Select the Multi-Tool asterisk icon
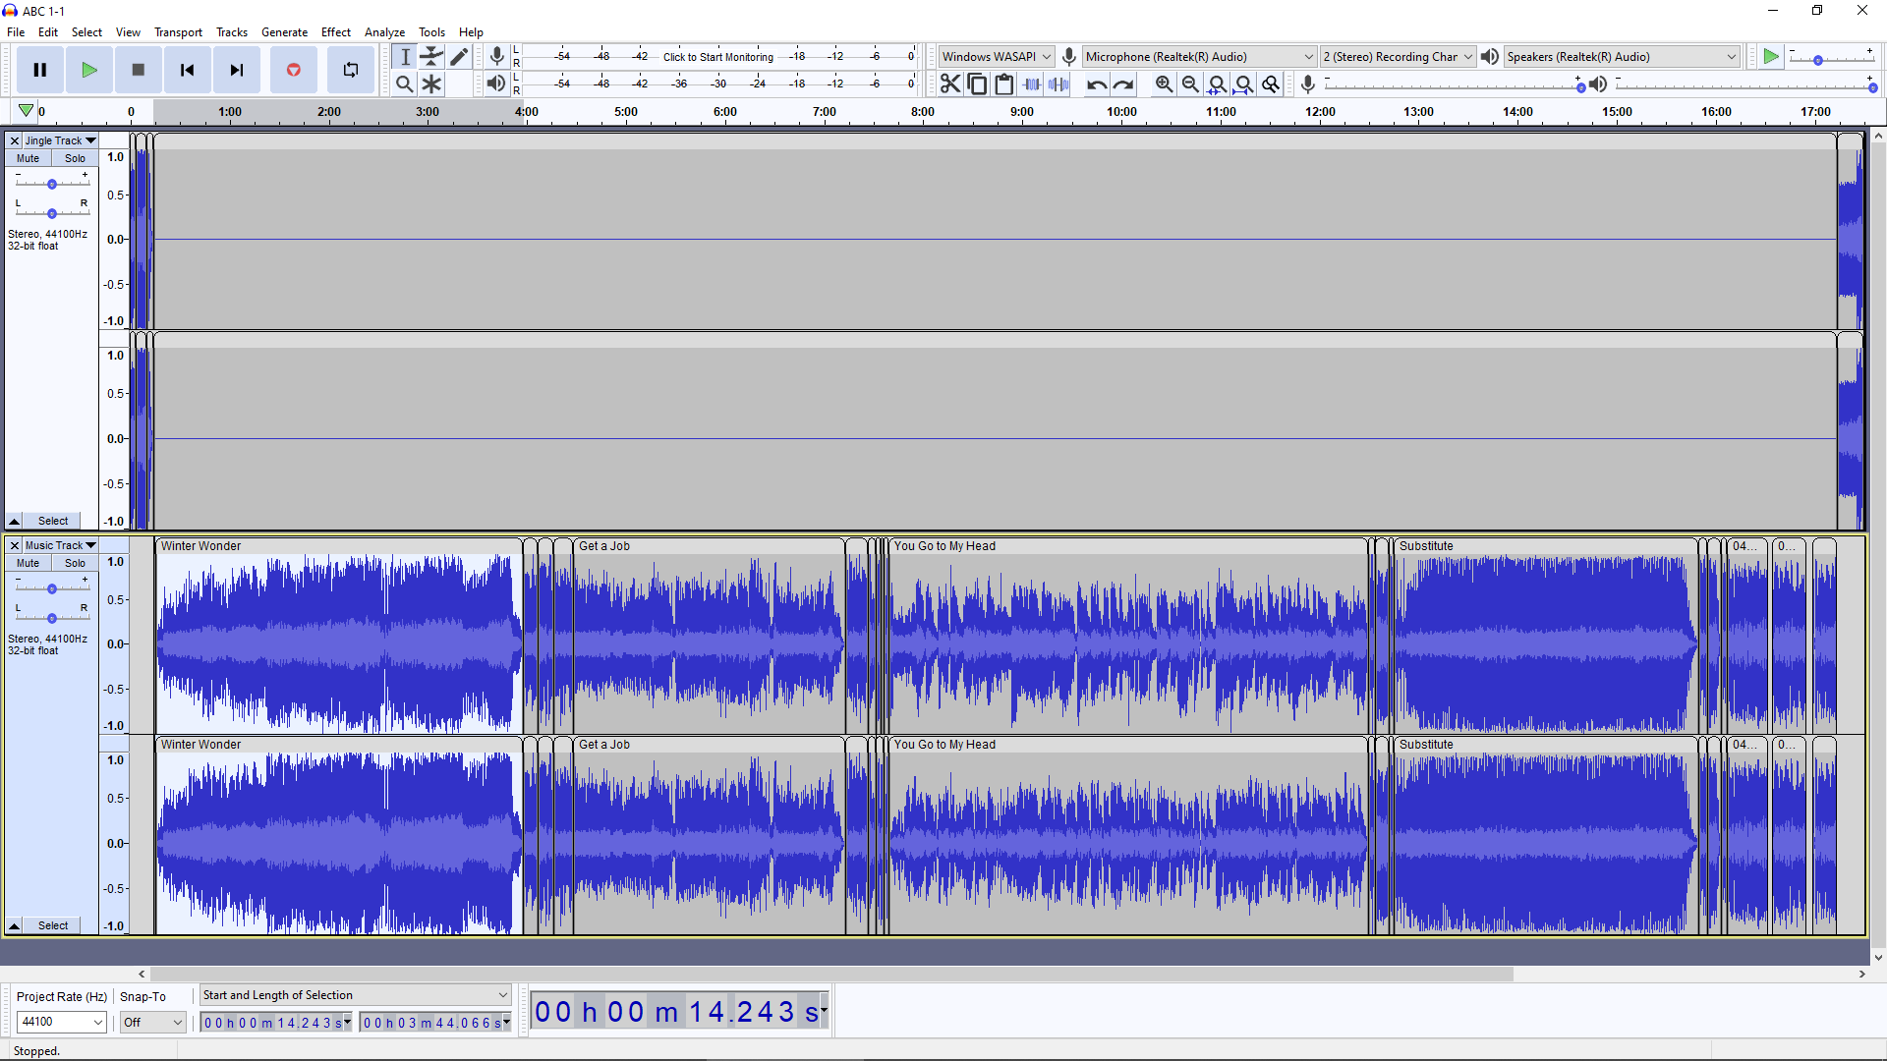 pos(431,84)
